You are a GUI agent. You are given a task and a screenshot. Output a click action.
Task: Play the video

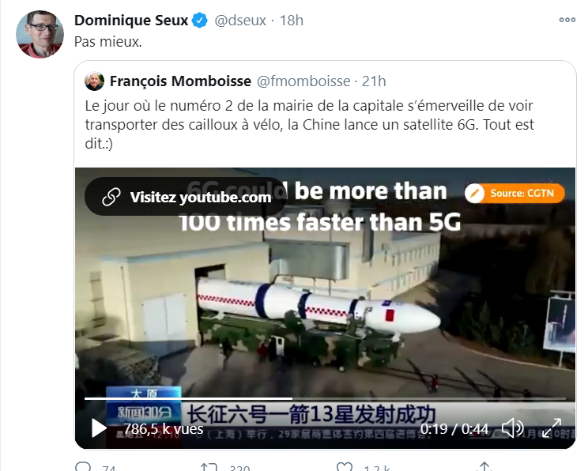(x=99, y=428)
